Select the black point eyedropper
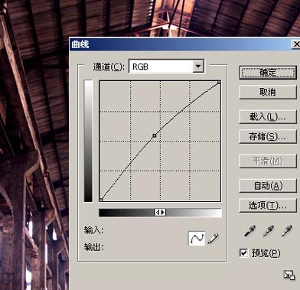 [x=249, y=230]
